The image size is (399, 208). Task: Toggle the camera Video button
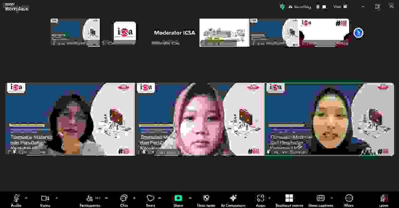[x=45, y=200]
